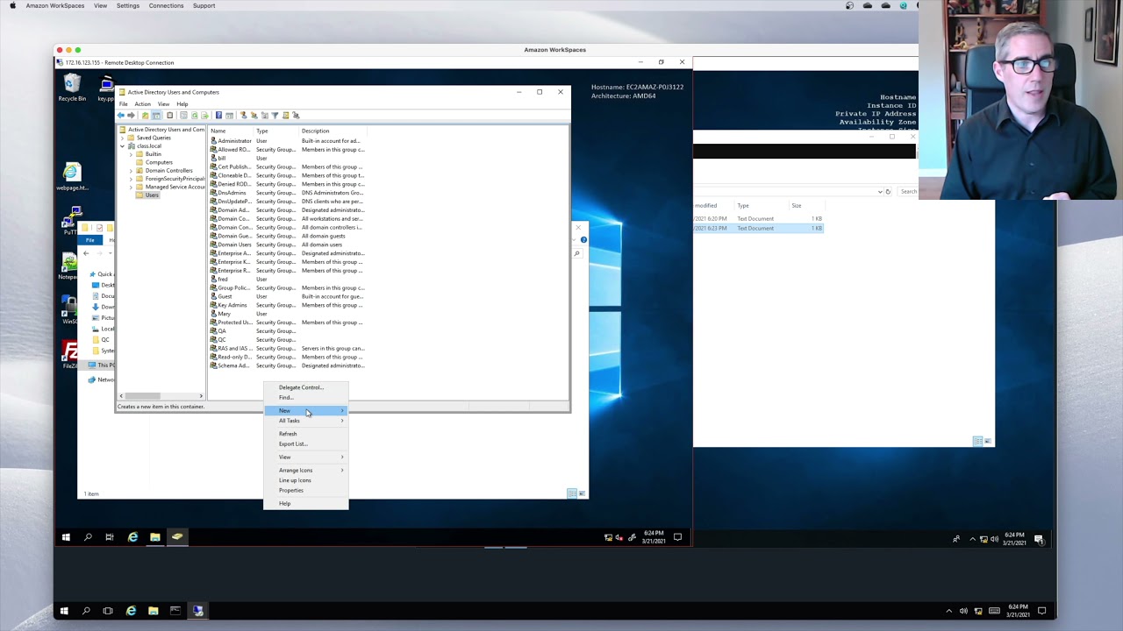Image resolution: width=1123 pixels, height=631 pixels.
Task: Choose Find... in the context menu
Action: tap(306, 397)
